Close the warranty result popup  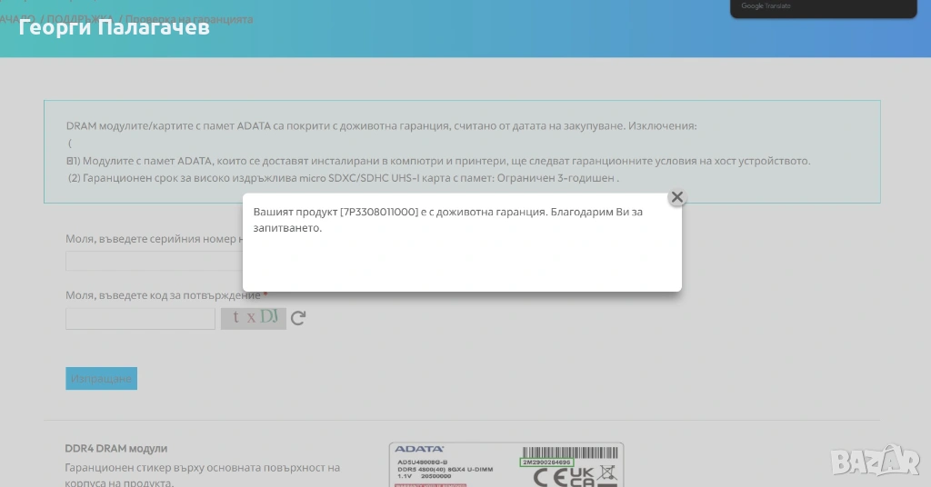pos(676,197)
